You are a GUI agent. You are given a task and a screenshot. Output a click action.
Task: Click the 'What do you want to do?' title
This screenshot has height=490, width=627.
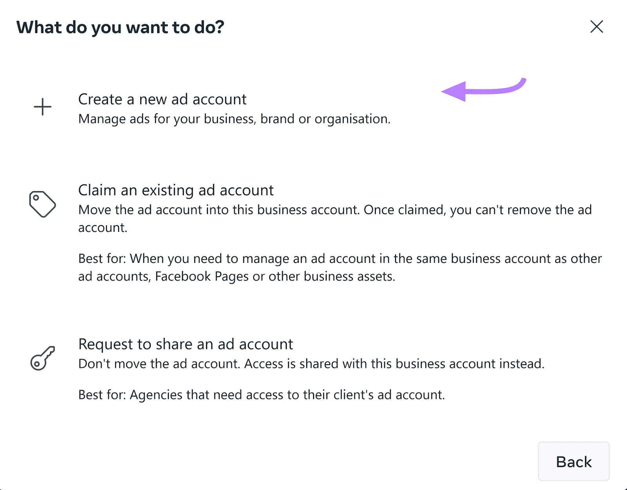[x=120, y=27]
